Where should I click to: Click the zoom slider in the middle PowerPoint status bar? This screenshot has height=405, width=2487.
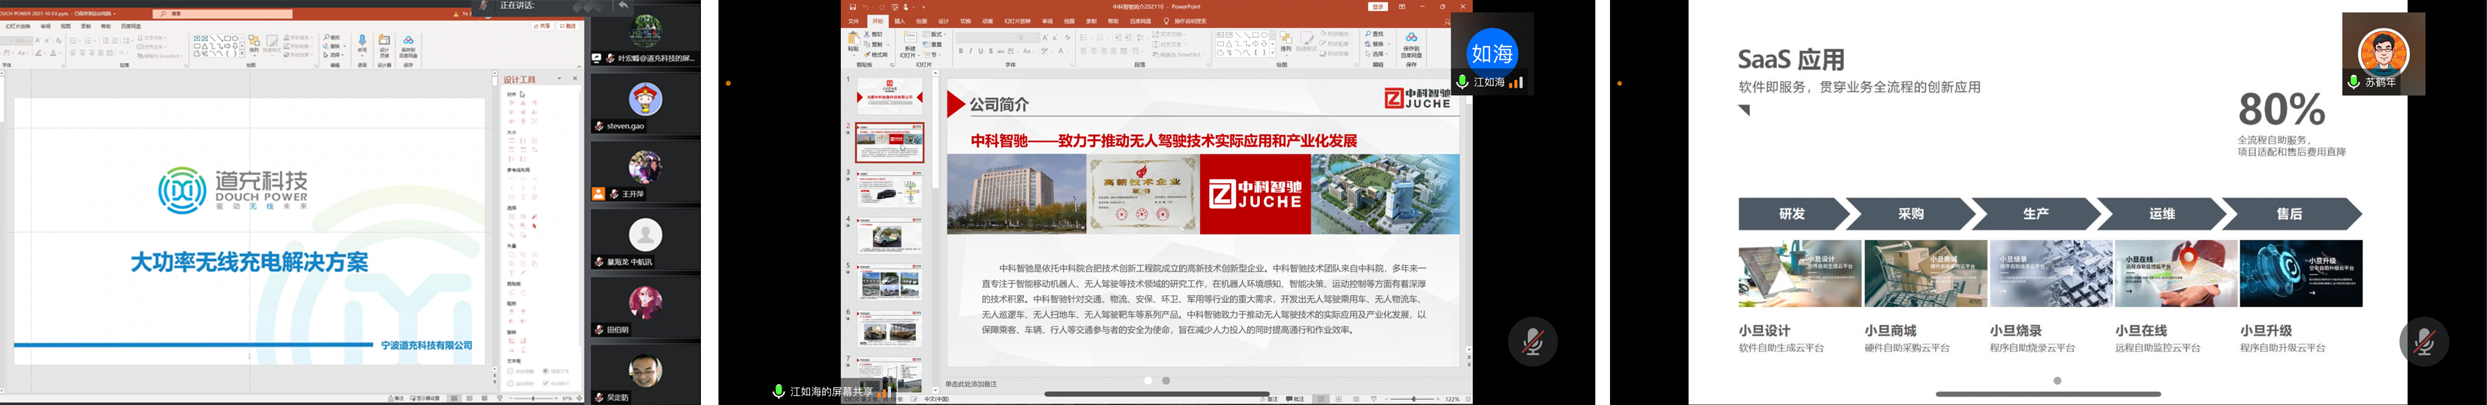click(1414, 398)
